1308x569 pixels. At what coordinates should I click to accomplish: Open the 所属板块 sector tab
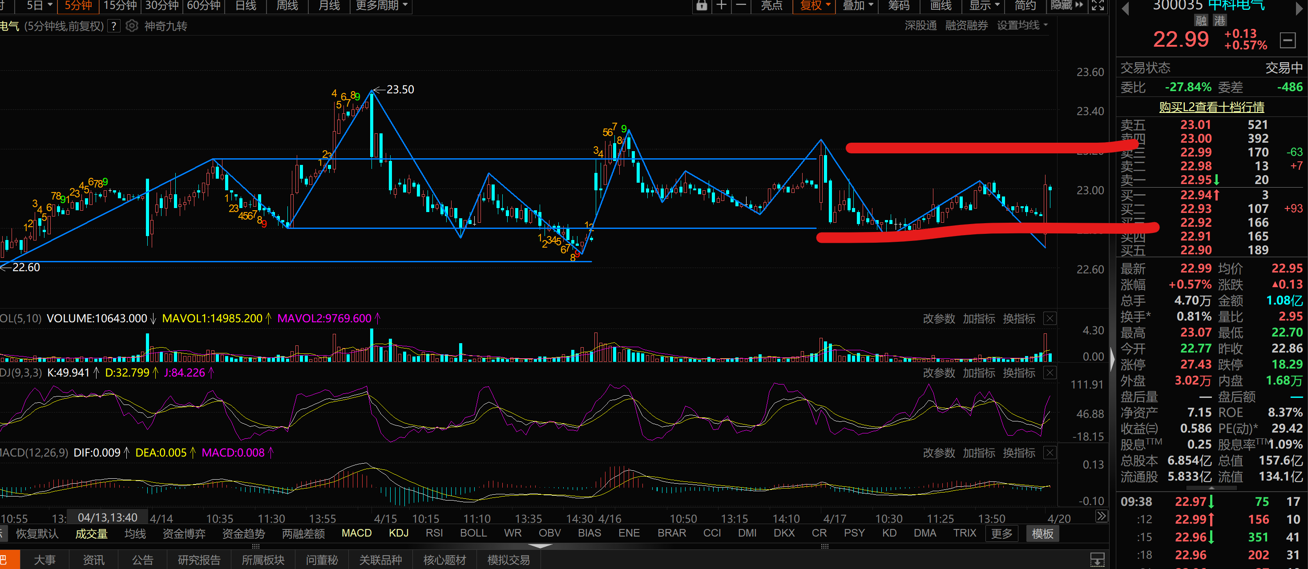(263, 560)
